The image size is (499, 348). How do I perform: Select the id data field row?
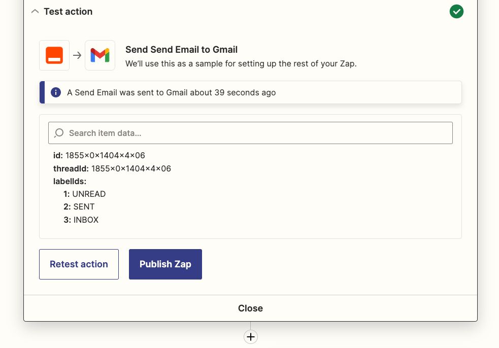(x=99, y=155)
